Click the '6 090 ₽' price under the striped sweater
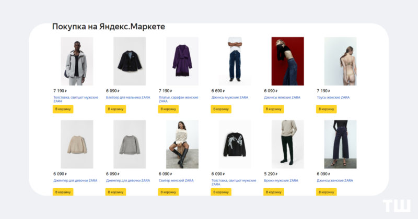The height and width of the screenshot is (219, 418). click(165, 174)
